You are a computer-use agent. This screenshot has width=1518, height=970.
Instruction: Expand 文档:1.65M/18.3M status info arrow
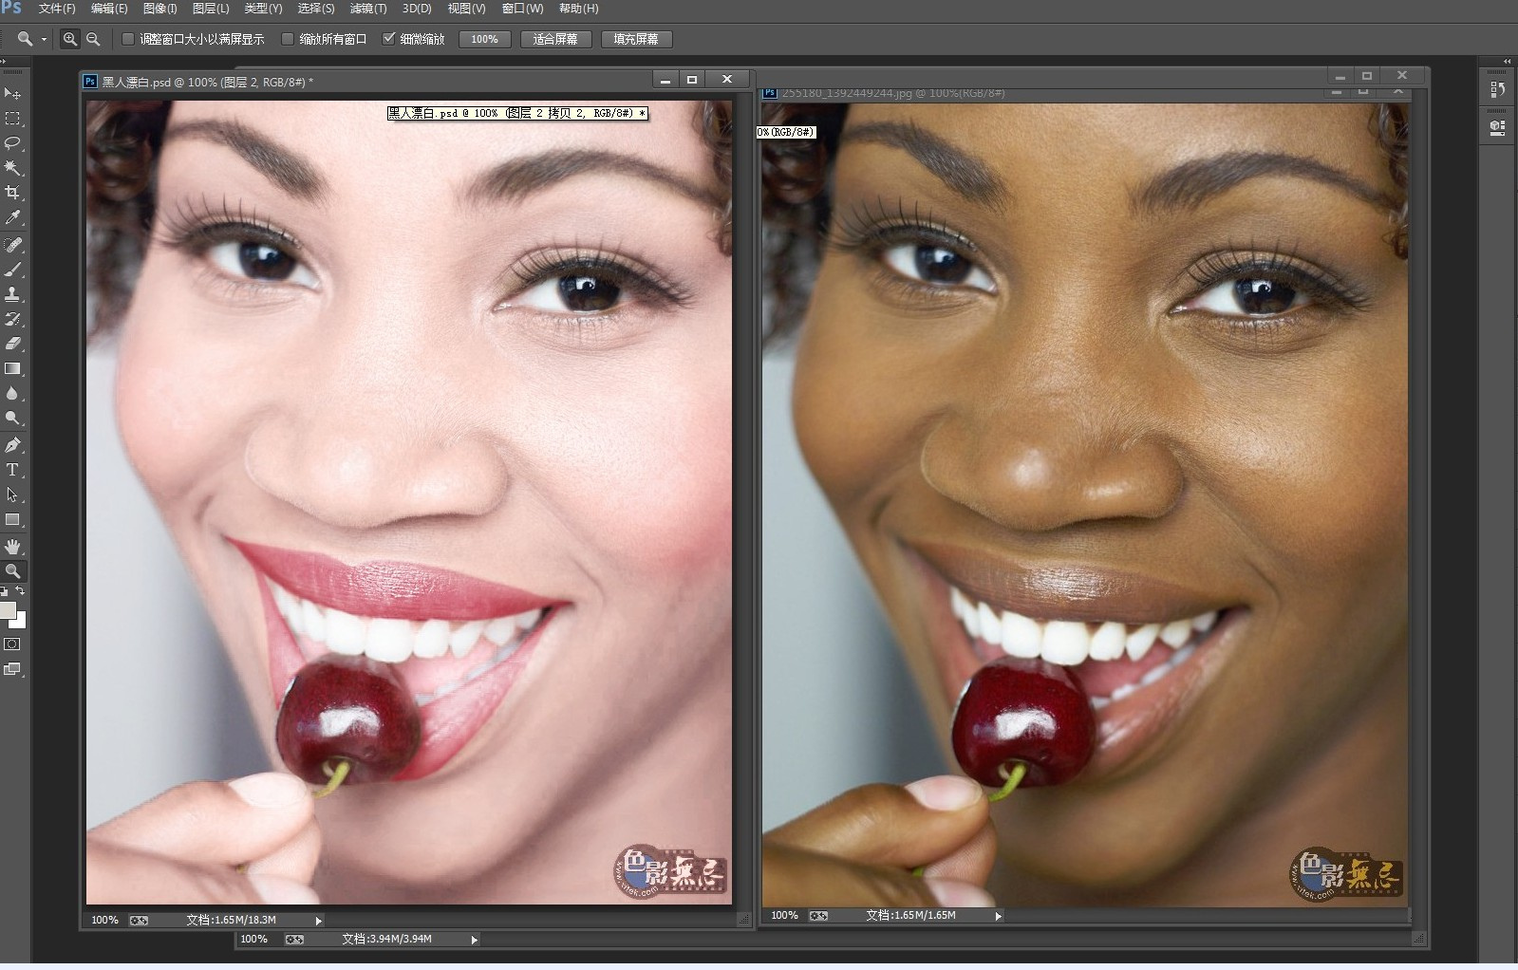319,921
